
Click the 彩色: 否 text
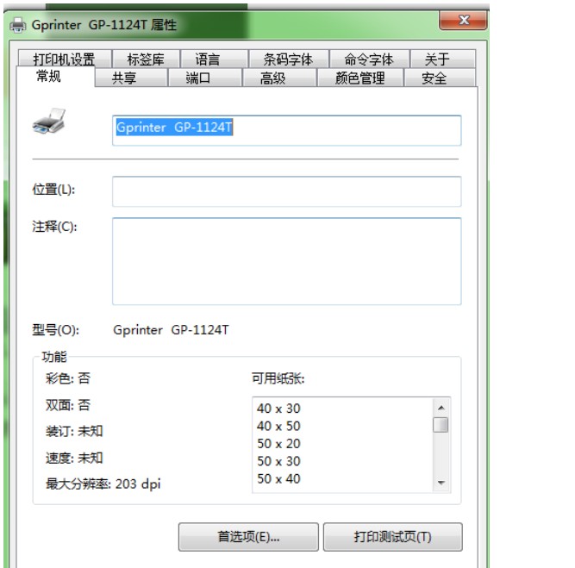click(x=67, y=378)
